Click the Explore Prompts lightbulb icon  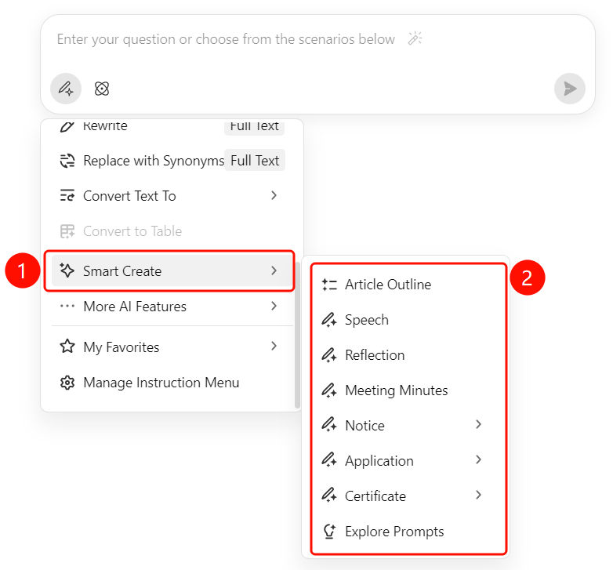329,532
